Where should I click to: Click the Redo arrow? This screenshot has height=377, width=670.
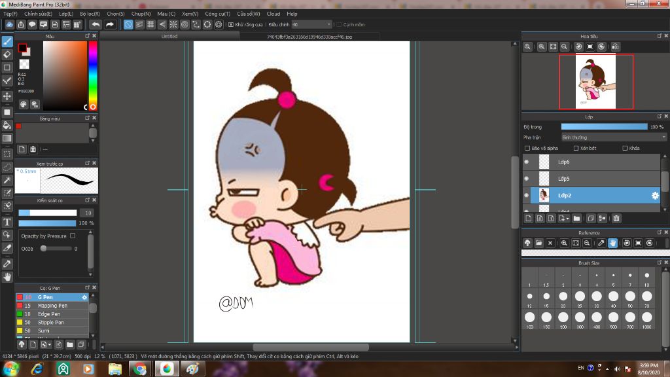(x=110, y=24)
